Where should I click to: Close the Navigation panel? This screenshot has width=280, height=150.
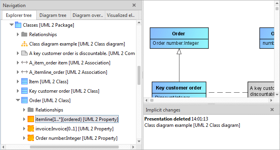point(134,5)
